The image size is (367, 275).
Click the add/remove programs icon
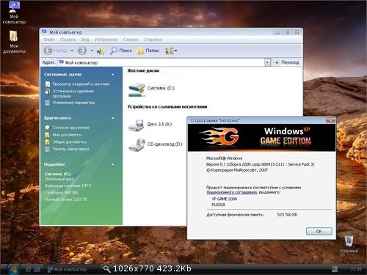coord(48,92)
